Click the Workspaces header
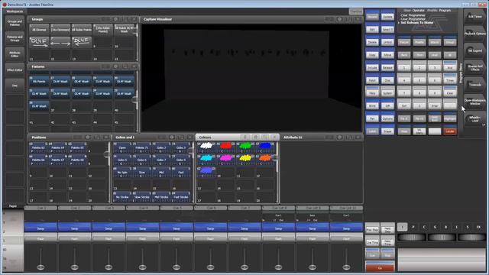Viewport: 489px width, 275px height. pos(15,11)
